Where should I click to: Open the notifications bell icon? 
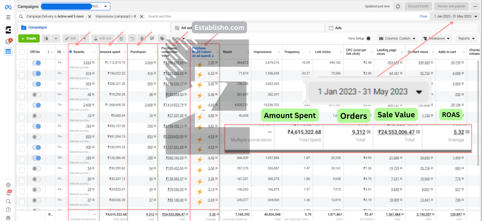point(8,193)
